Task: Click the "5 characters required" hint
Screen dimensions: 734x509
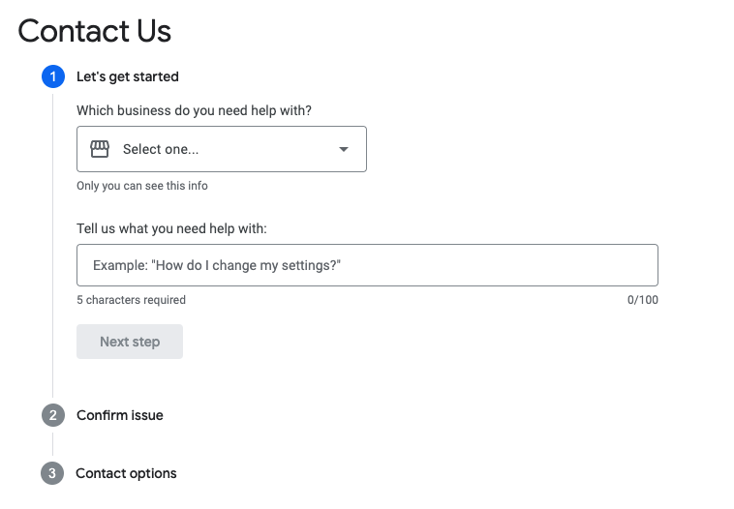Action: click(x=131, y=300)
